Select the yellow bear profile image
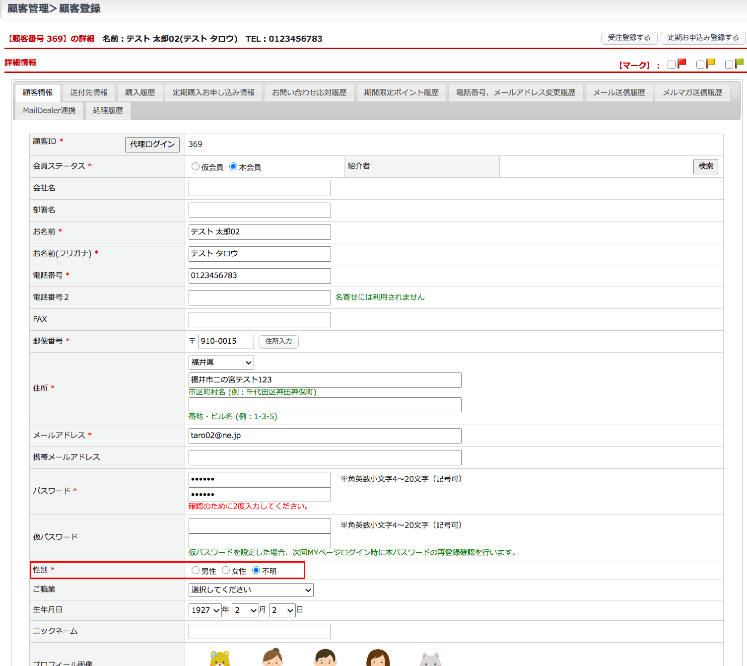 (220, 658)
